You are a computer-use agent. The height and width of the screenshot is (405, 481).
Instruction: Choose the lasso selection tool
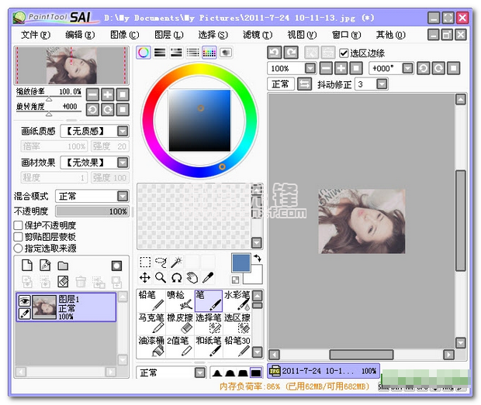(x=161, y=262)
